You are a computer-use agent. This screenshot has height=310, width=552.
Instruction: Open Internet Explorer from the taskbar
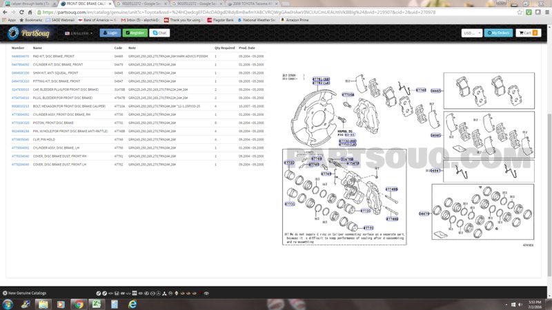point(132,304)
